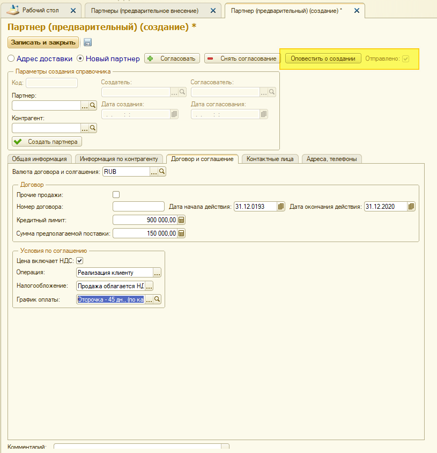Open calendar for contract start date

coord(281,207)
